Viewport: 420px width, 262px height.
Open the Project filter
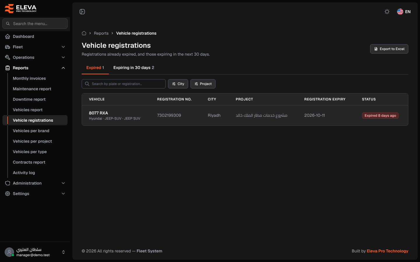pos(203,84)
